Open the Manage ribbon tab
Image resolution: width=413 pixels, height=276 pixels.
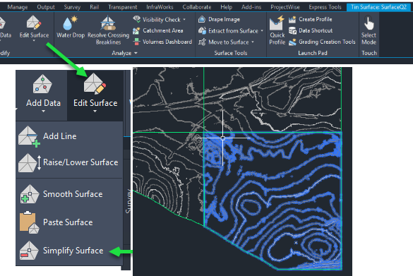(x=18, y=7)
